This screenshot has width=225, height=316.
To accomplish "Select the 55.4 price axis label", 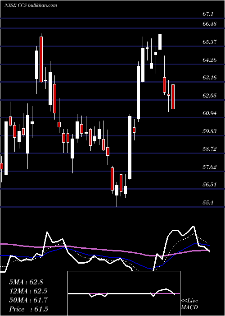I will [208, 202].
